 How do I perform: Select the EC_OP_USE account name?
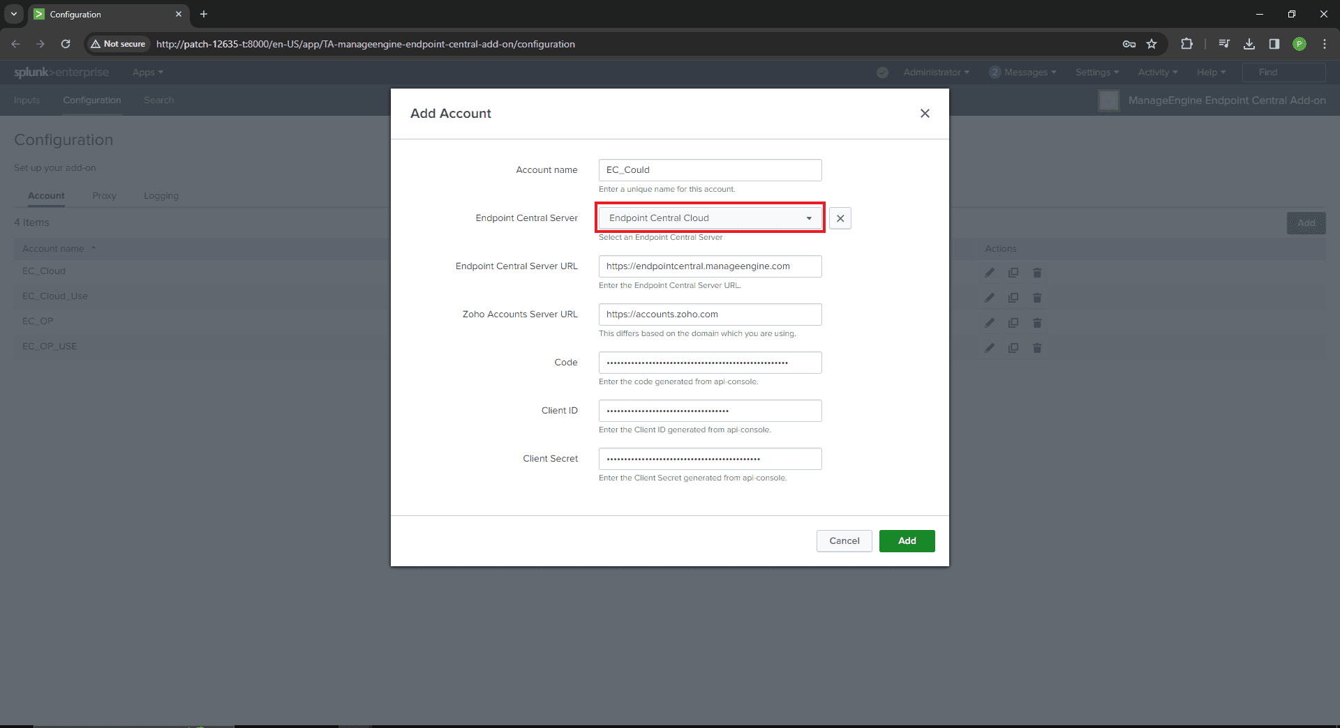(50, 347)
